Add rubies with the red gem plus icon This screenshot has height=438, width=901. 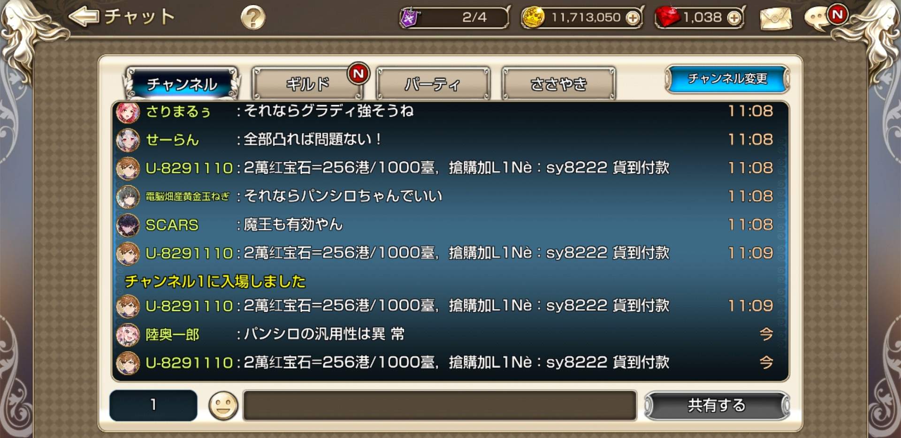click(734, 18)
